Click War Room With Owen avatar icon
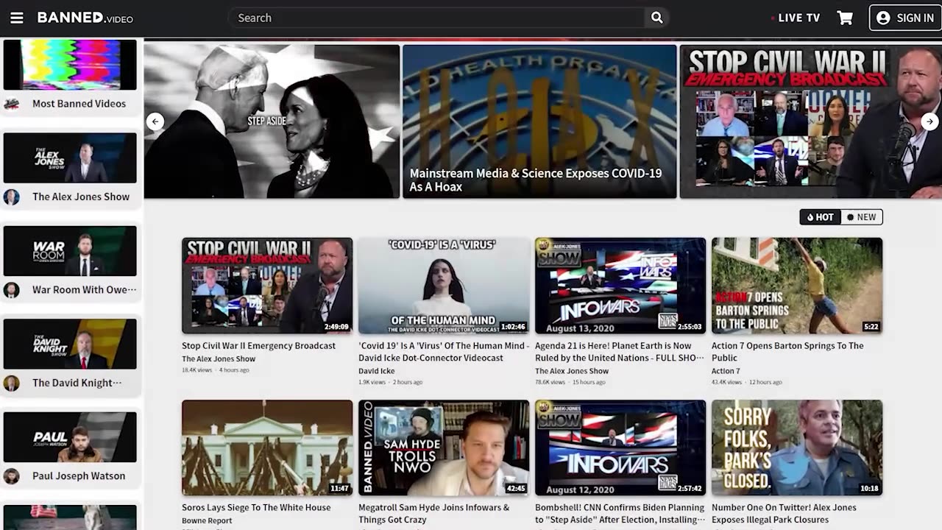 point(12,290)
